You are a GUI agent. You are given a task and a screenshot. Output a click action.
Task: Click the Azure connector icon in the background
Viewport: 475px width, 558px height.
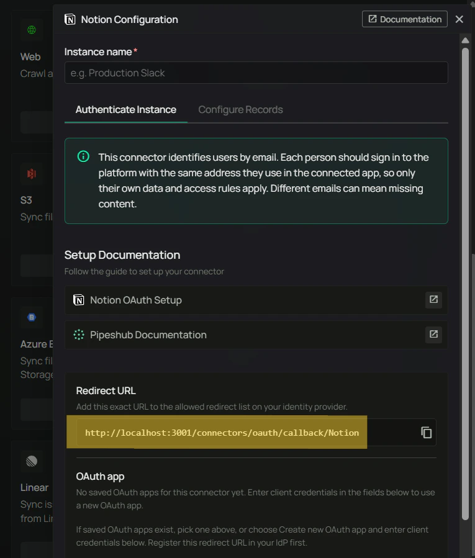click(x=32, y=317)
